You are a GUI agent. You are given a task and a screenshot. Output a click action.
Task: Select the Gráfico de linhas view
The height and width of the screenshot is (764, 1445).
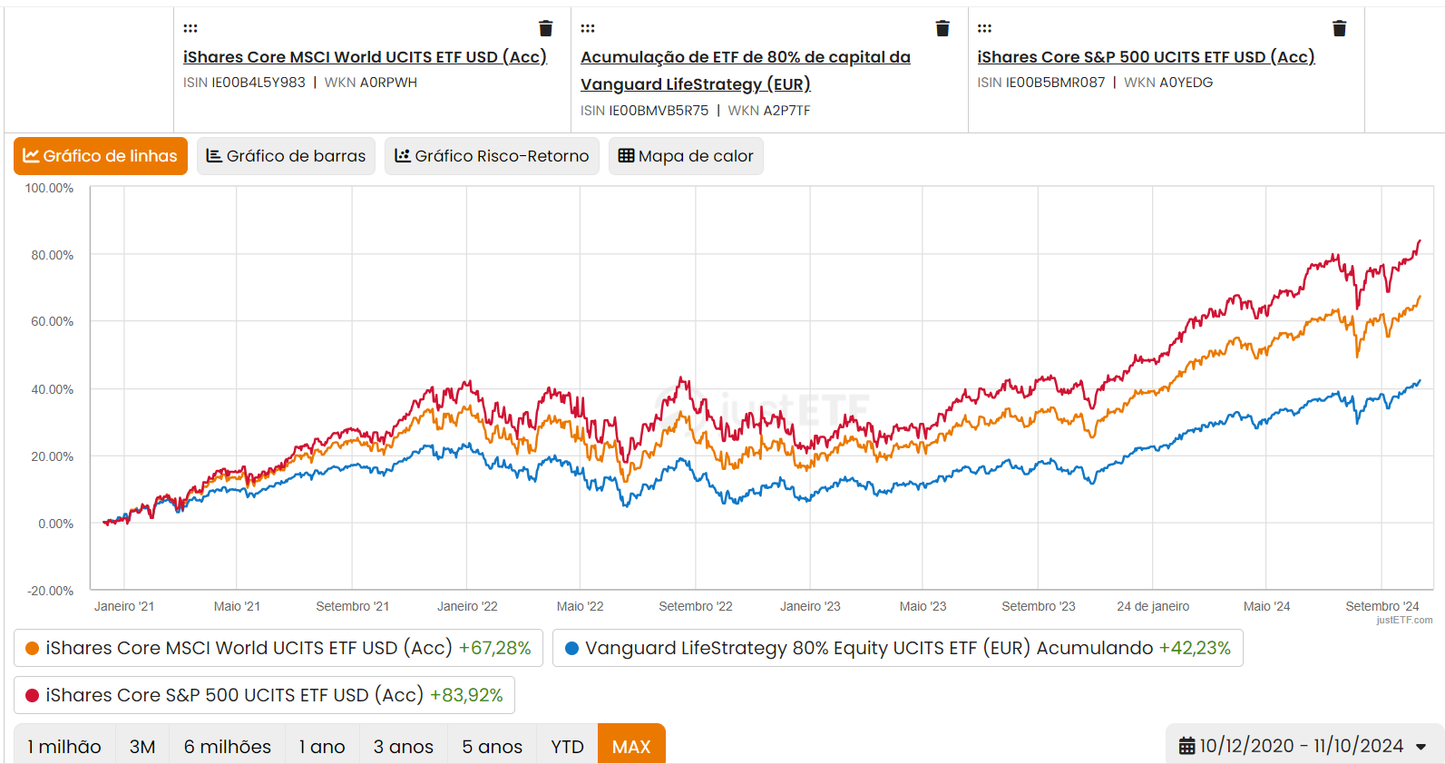(x=101, y=156)
